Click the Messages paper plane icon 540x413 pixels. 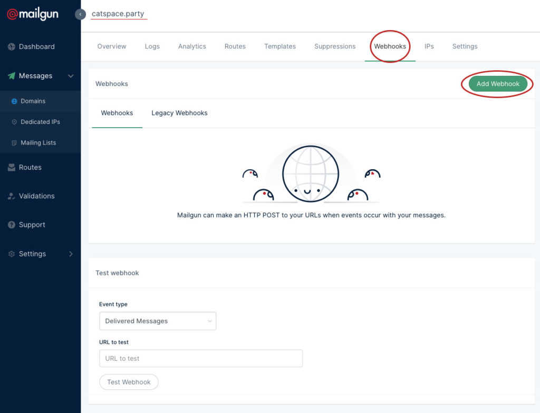coord(12,76)
